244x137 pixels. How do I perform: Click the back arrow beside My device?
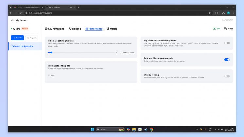click(12, 20)
